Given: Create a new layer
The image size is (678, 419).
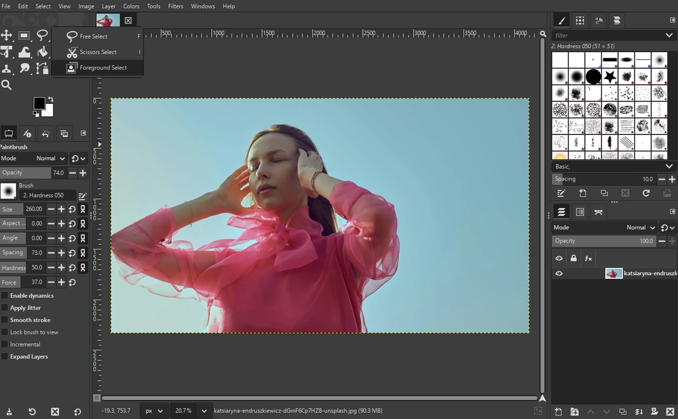Looking at the screenshot, I should tap(558, 411).
